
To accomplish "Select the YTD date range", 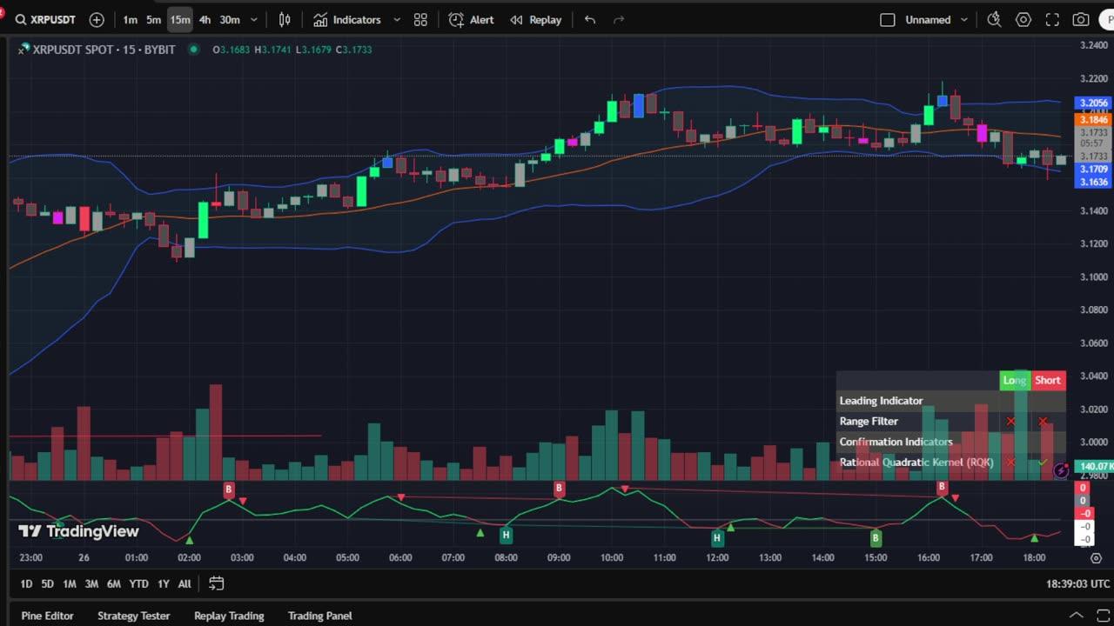I will pyautogui.click(x=138, y=584).
